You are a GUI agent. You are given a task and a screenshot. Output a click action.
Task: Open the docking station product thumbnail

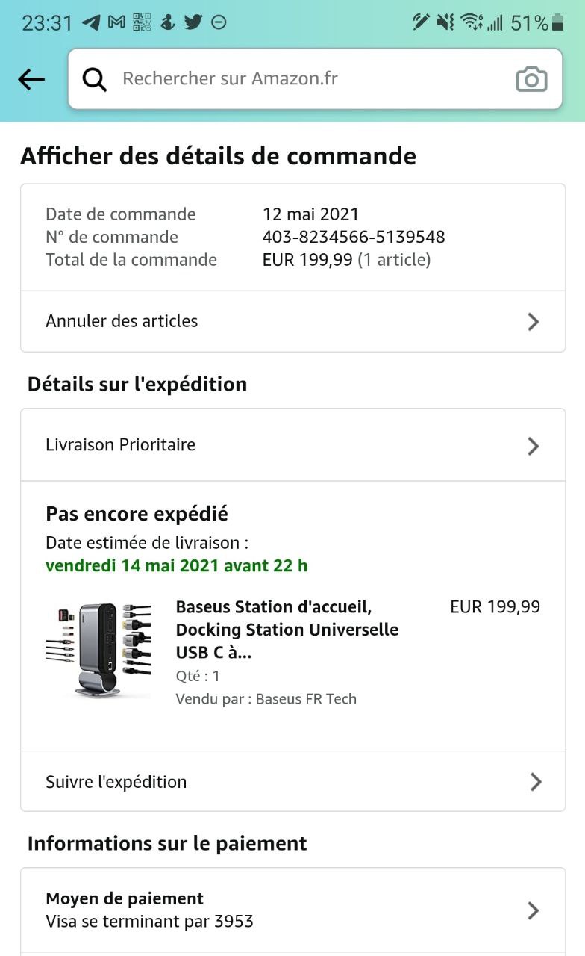98,651
